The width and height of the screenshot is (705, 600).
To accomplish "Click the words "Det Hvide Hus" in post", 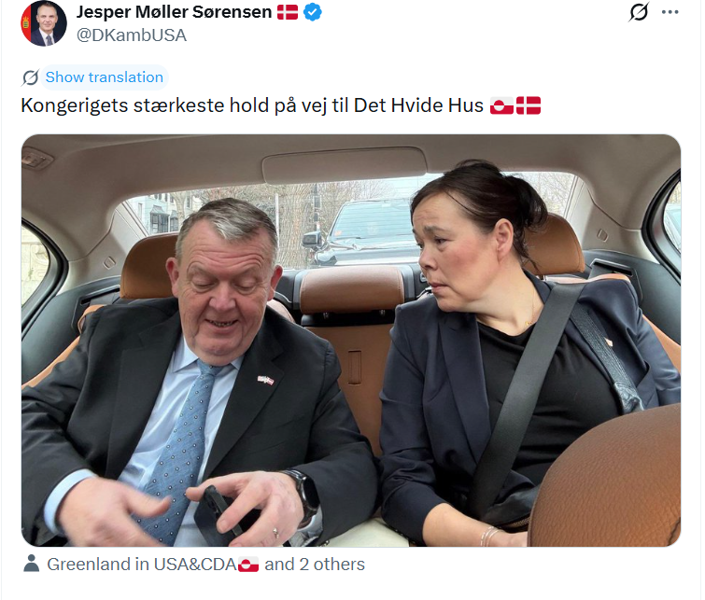I will [x=418, y=105].
